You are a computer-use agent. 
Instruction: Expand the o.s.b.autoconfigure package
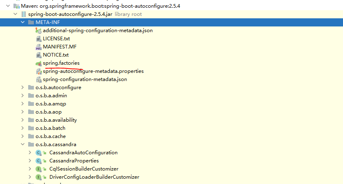pos(22,88)
